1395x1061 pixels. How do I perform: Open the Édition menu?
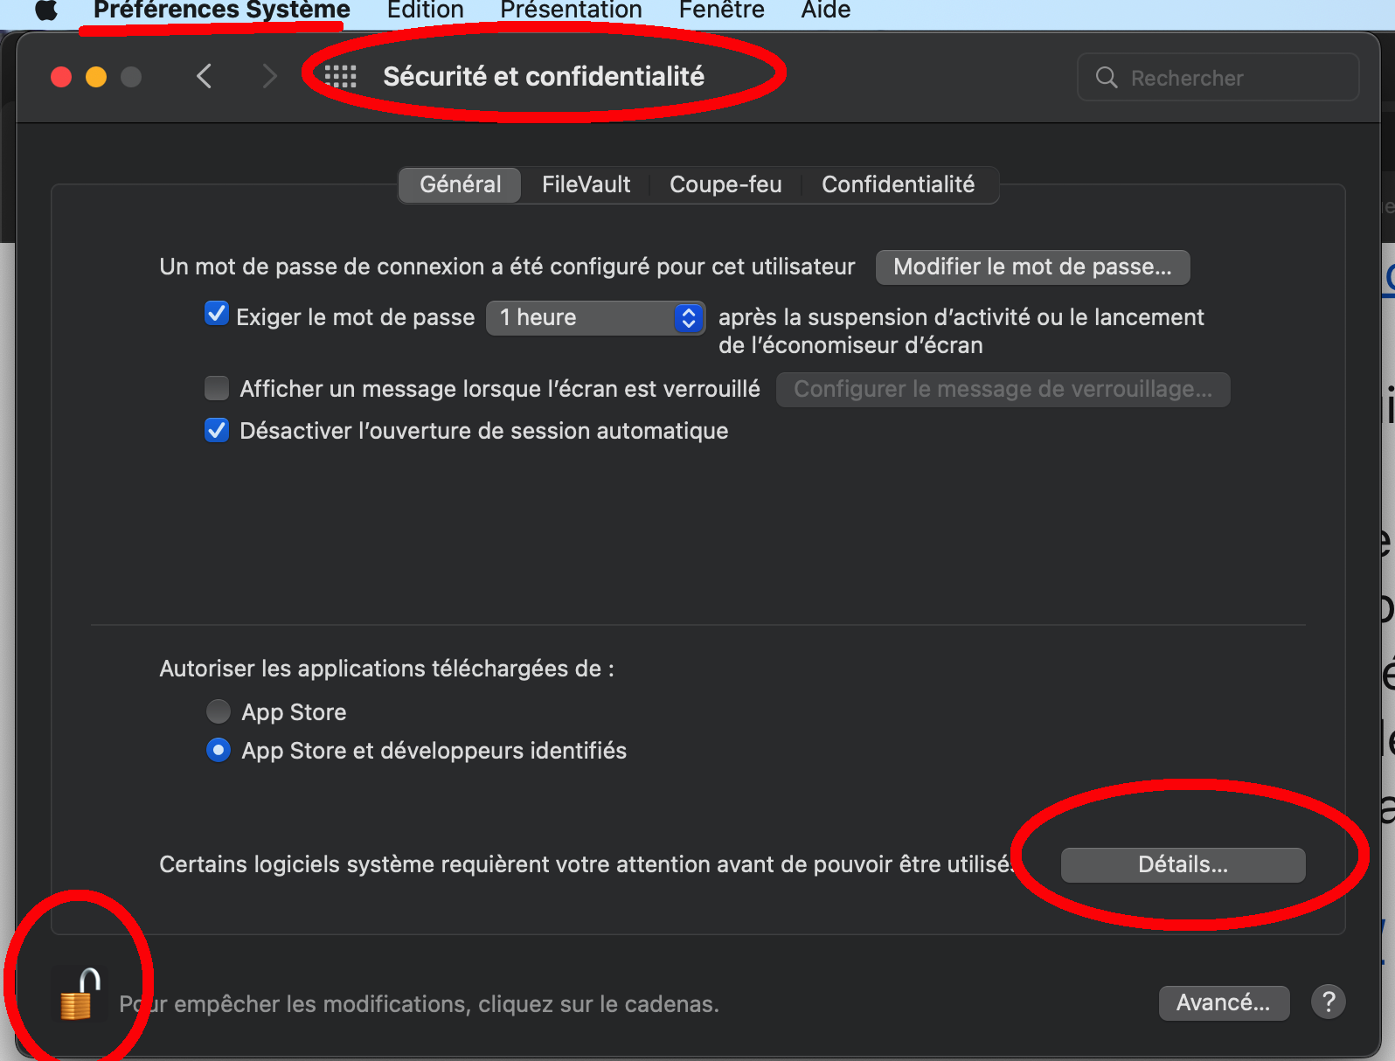click(426, 10)
